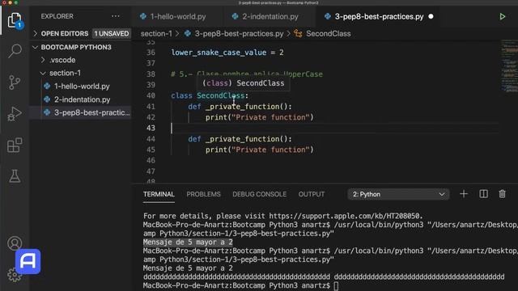Open the Testing flask icon
Image resolution: width=518 pixels, height=291 pixels.
tap(15, 176)
